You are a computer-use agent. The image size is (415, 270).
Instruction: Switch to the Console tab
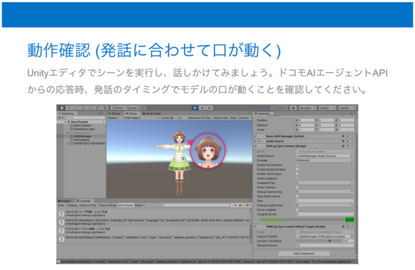[x=84, y=201]
